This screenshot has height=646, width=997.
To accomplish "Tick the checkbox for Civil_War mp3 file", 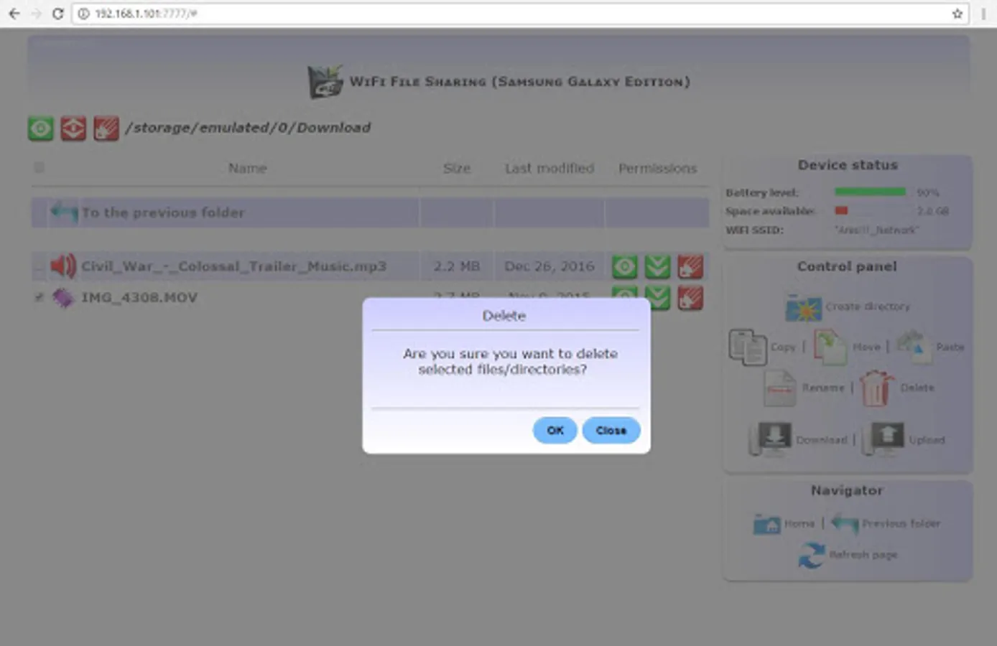I will 39,267.
